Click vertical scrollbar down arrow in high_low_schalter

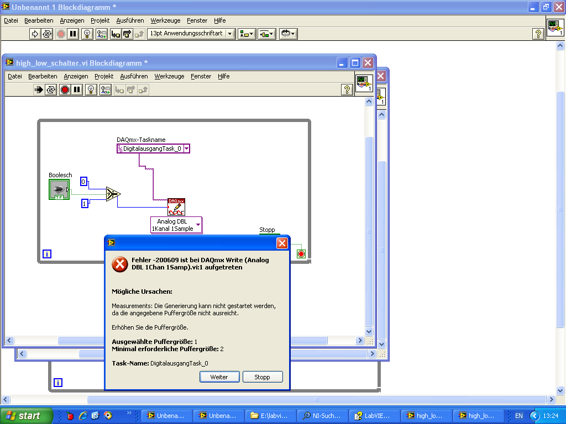coord(369,331)
